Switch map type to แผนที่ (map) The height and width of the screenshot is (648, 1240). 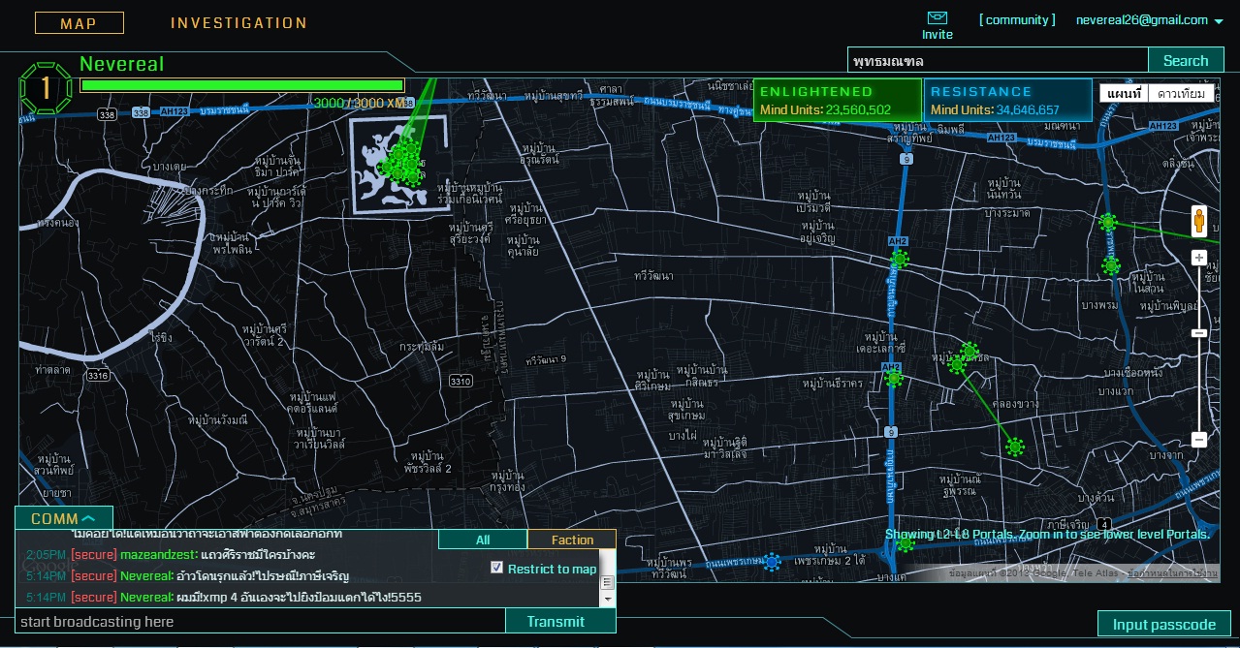[1124, 93]
